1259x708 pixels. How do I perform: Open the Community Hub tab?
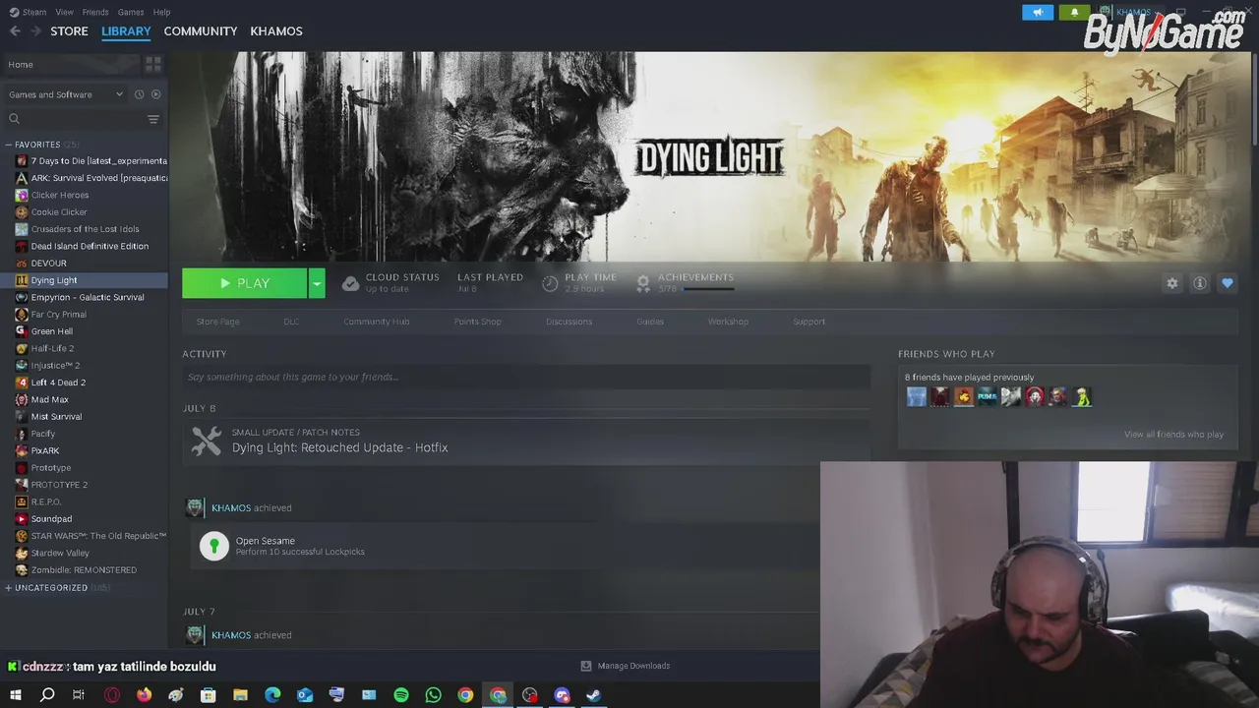coord(376,322)
